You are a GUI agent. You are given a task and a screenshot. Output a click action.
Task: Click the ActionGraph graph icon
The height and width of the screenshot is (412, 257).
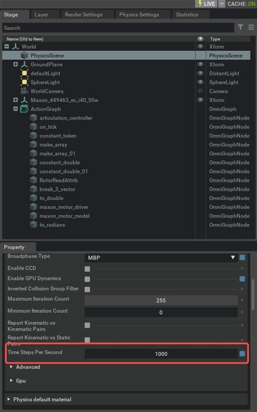coord(24,109)
